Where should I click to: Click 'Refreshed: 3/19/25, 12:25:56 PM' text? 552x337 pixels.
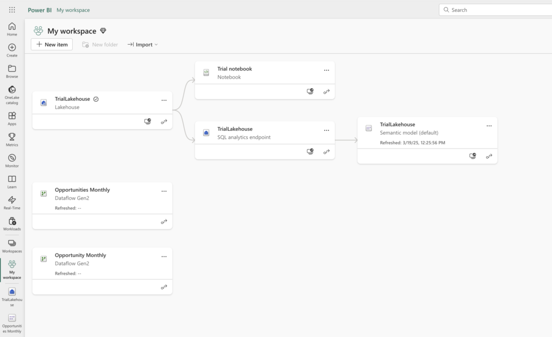[x=412, y=143]
